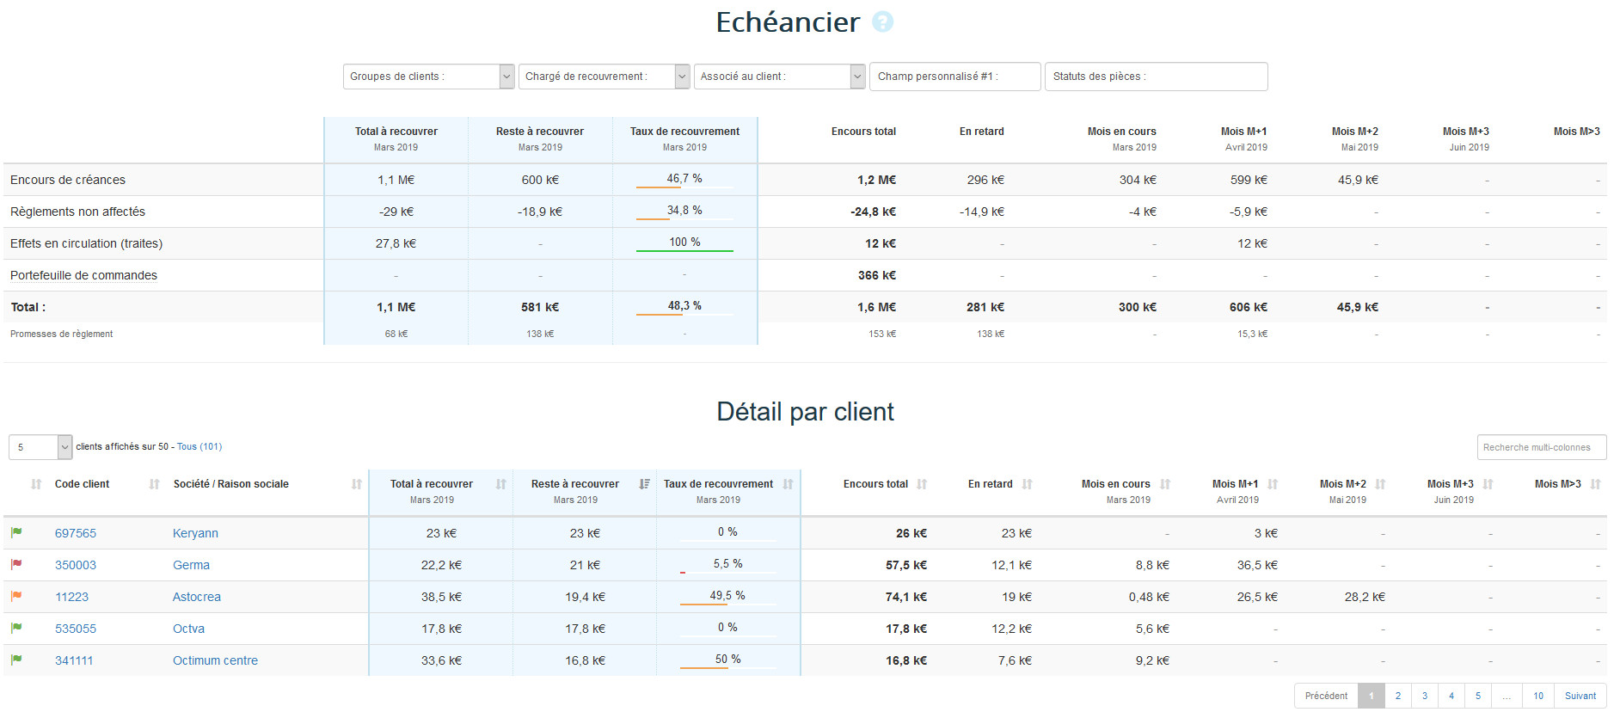The image size is (1614, 712).
Task: Open the Keryann client link
Action: tap(195, 533)
